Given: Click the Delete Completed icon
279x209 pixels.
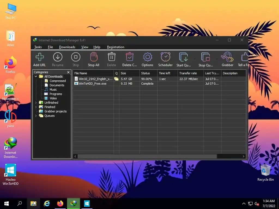Looking at the screenshot, I should (129, 57).
